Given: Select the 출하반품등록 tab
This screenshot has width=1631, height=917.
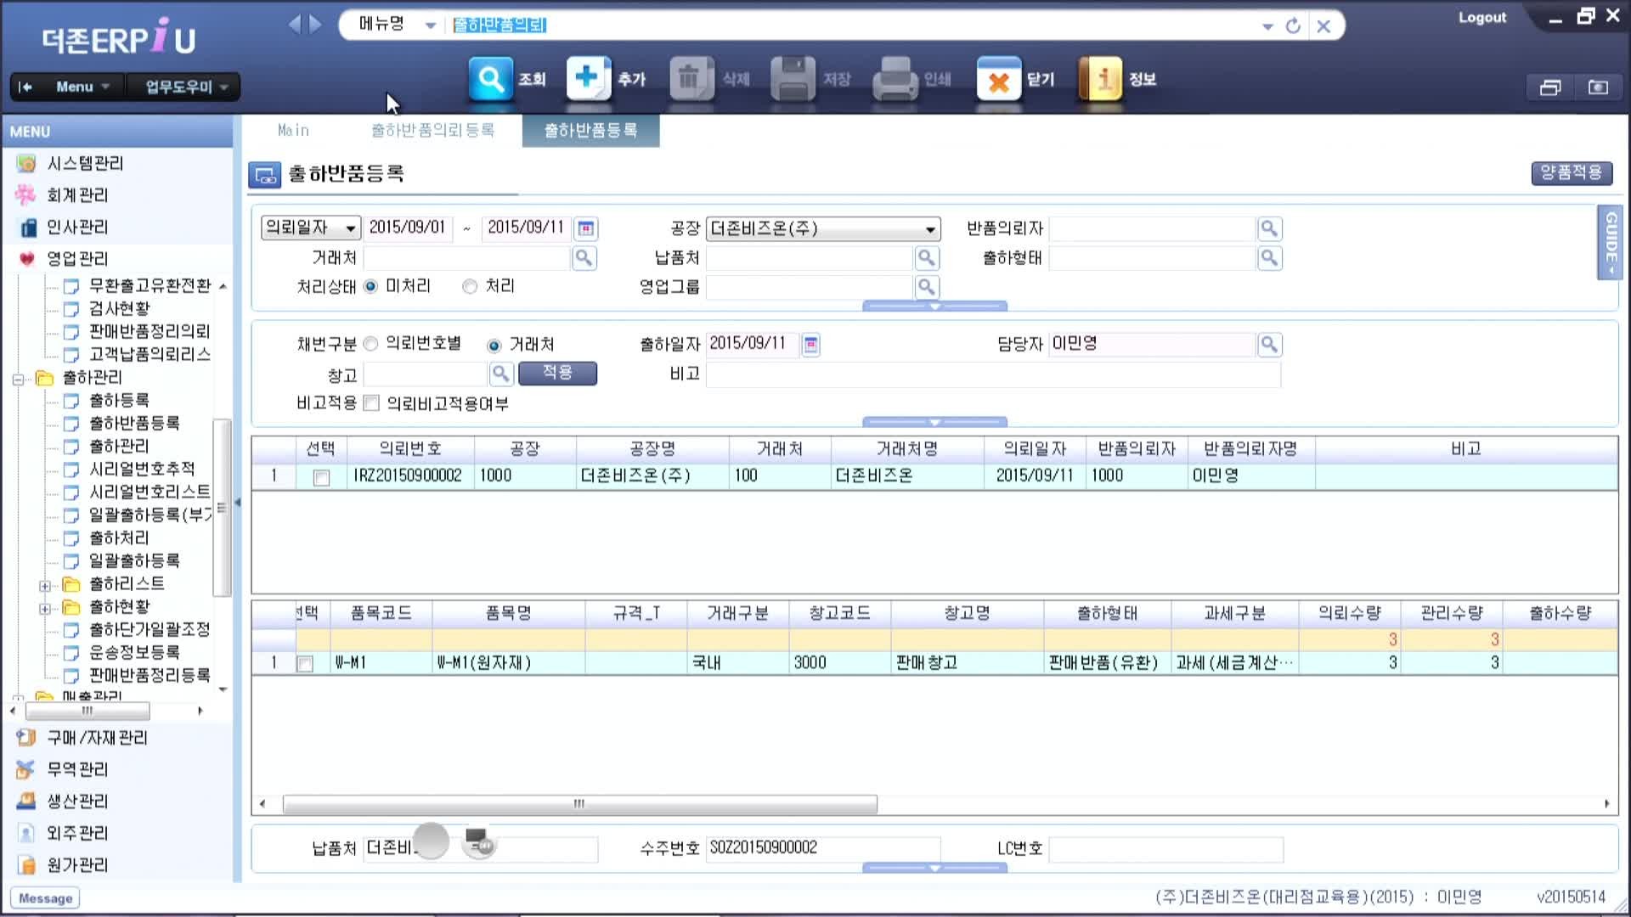Looking at the screenshot, I should [x=590, y=131].
